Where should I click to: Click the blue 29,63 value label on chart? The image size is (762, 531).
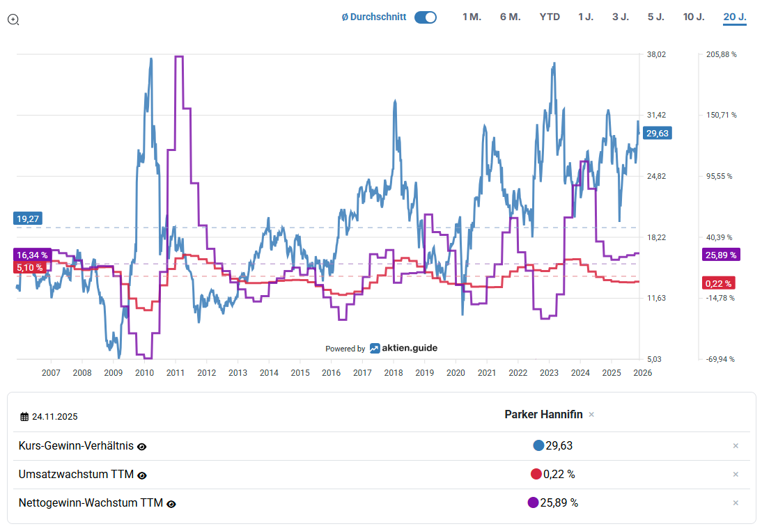click(658, 134)
